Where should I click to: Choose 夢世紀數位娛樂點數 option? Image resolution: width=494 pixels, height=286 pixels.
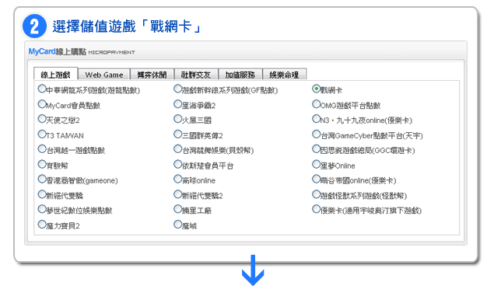point(42,209)
